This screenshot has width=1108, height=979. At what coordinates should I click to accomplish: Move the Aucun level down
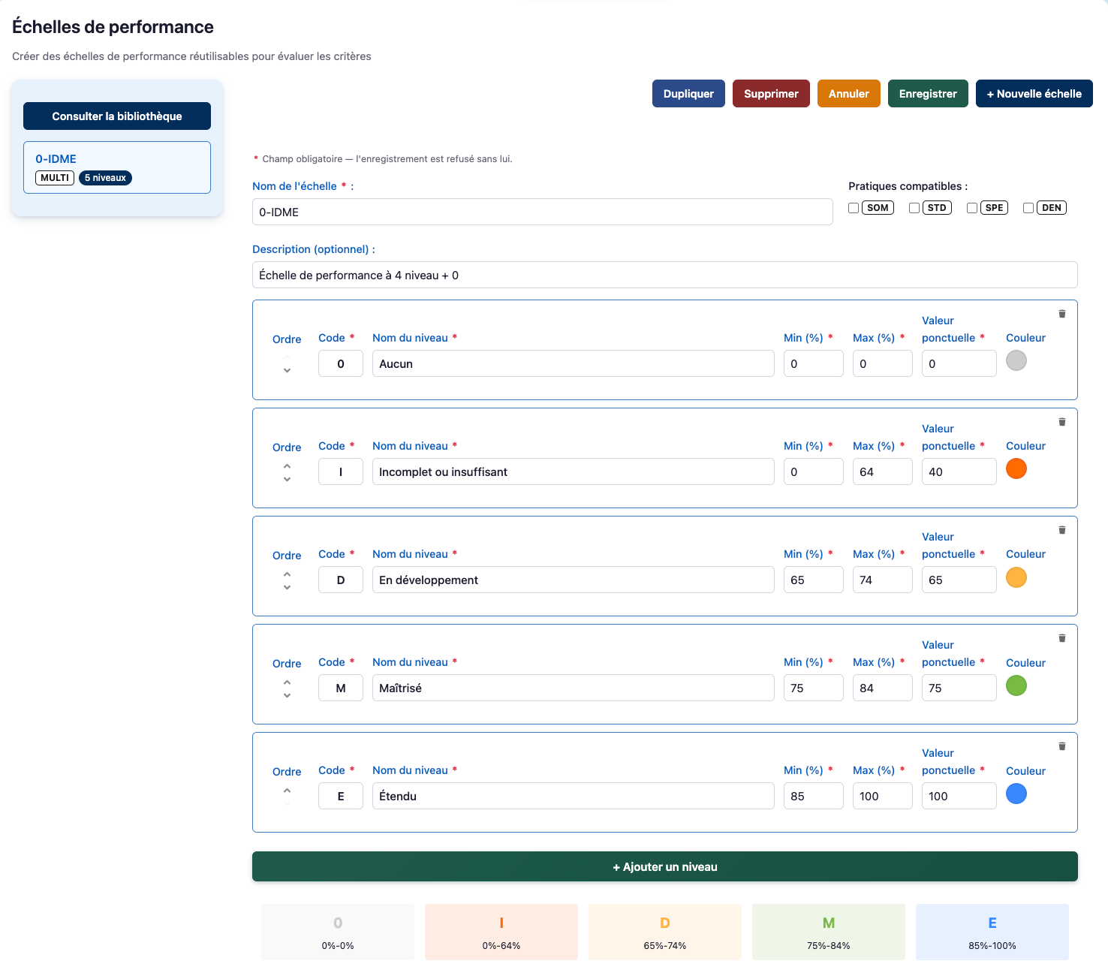tap(287, 370)
